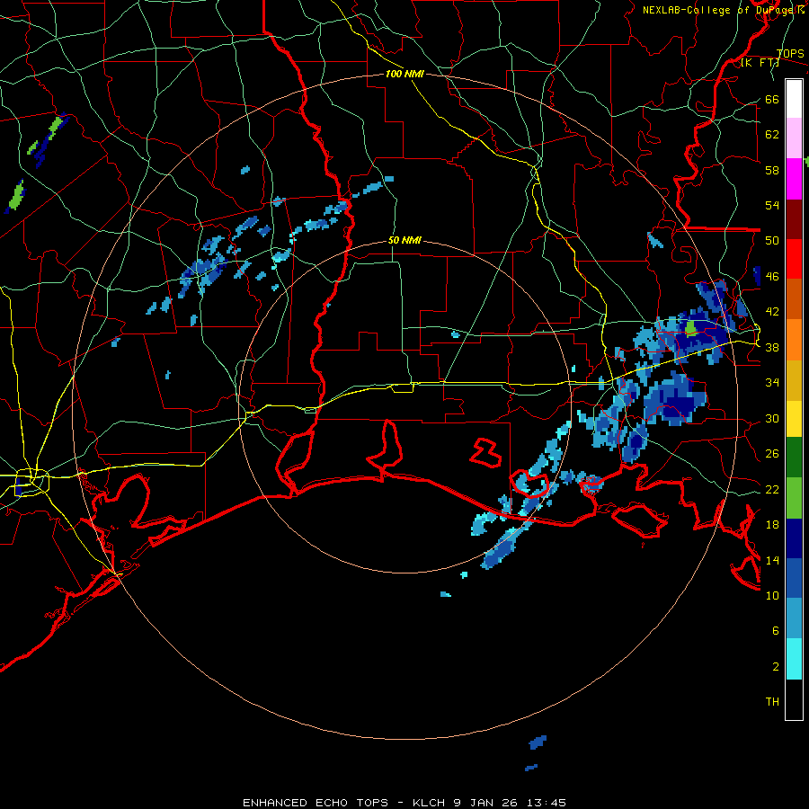
Task: Click the '62' legend value
Action: [x=772, y=135]
